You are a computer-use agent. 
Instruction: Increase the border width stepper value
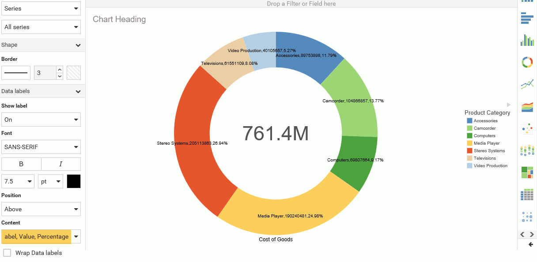[60, 69]
